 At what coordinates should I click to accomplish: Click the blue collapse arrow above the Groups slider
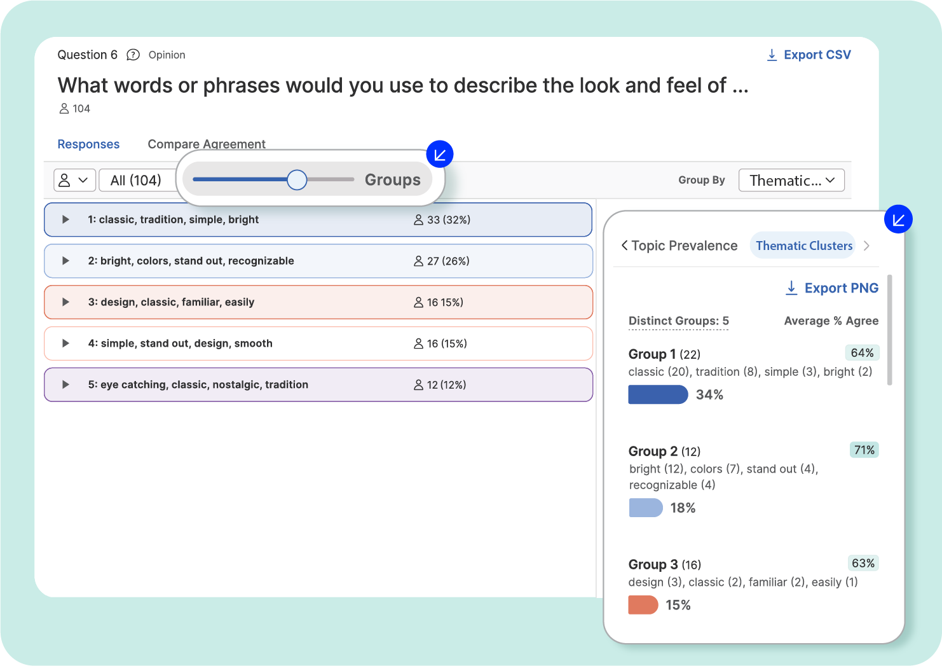pyautogui.click(x=440, y=153)
